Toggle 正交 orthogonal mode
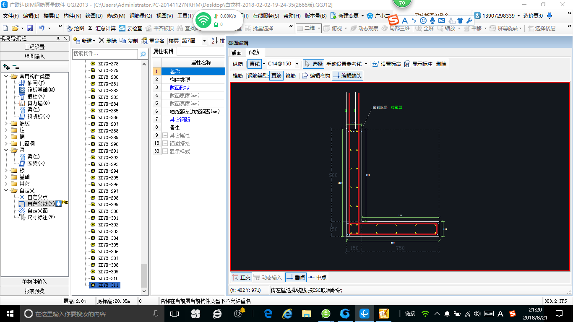This screenshot has width=573, height=322. click(x=241, y=278)
